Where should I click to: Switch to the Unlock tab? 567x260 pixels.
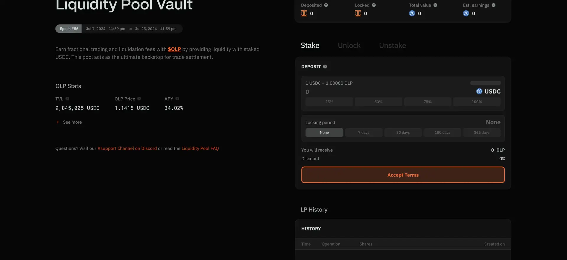point(349,45)
